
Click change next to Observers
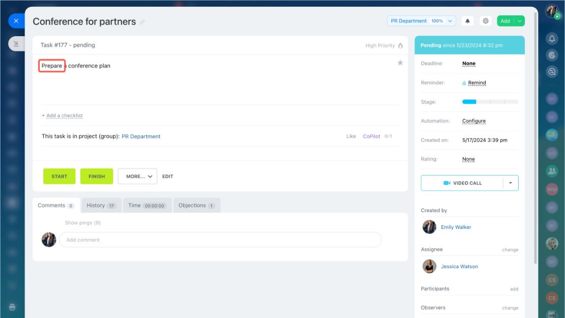pos(510,308)
